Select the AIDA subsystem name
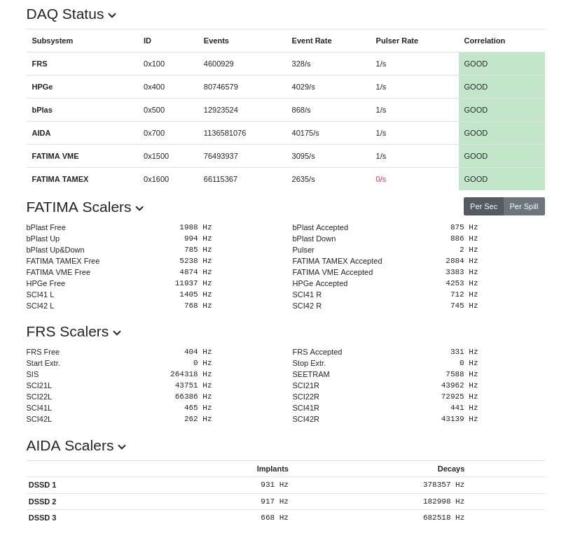 [x=41, y=133]
